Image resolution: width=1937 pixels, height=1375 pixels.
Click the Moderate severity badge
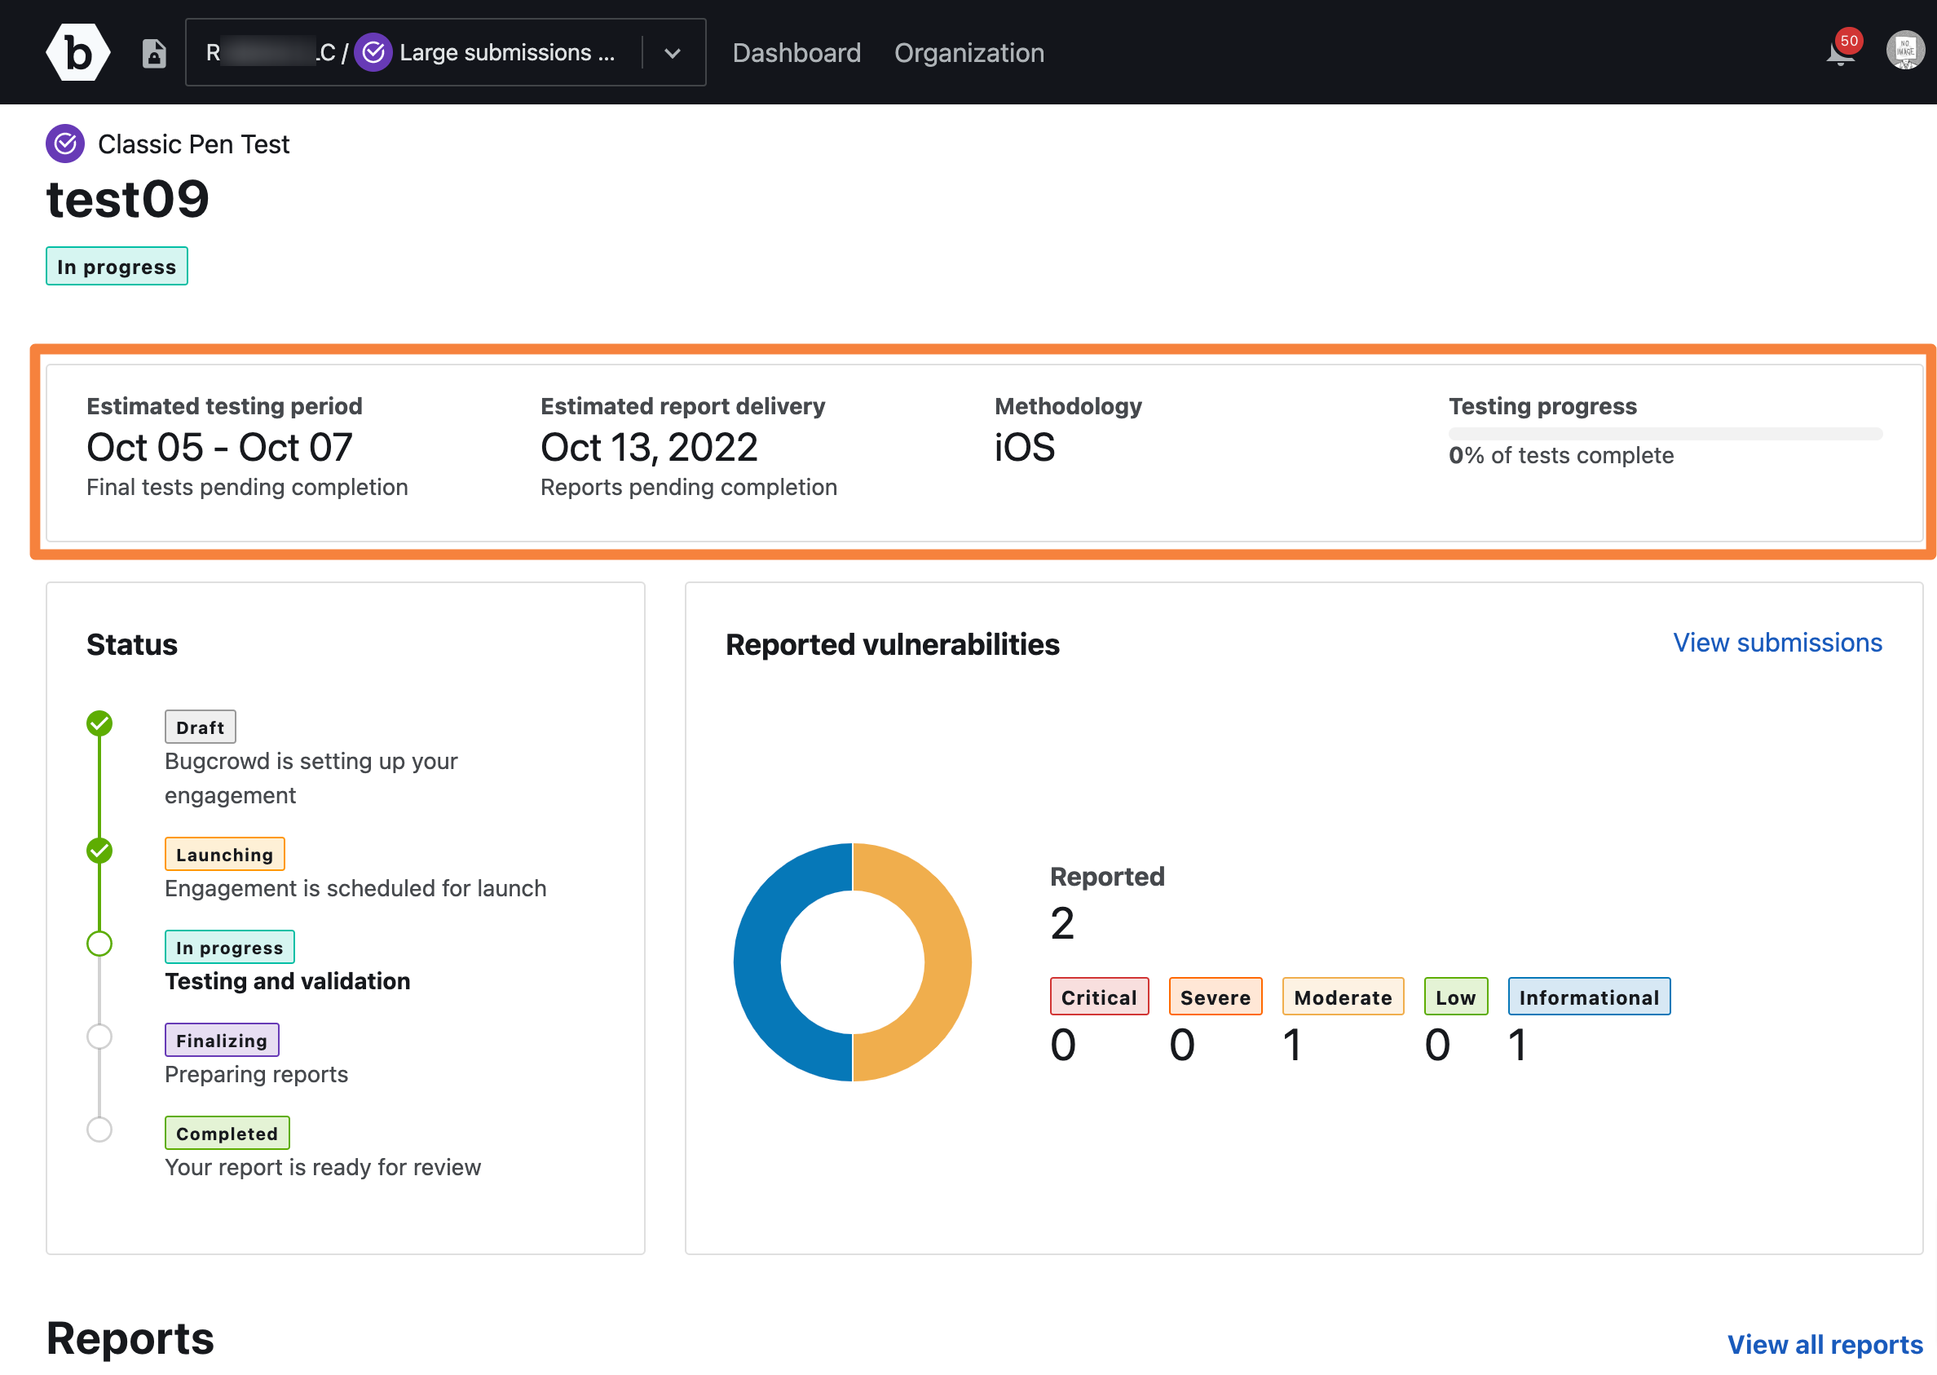pyautogui.click(x=1343, y=997)
